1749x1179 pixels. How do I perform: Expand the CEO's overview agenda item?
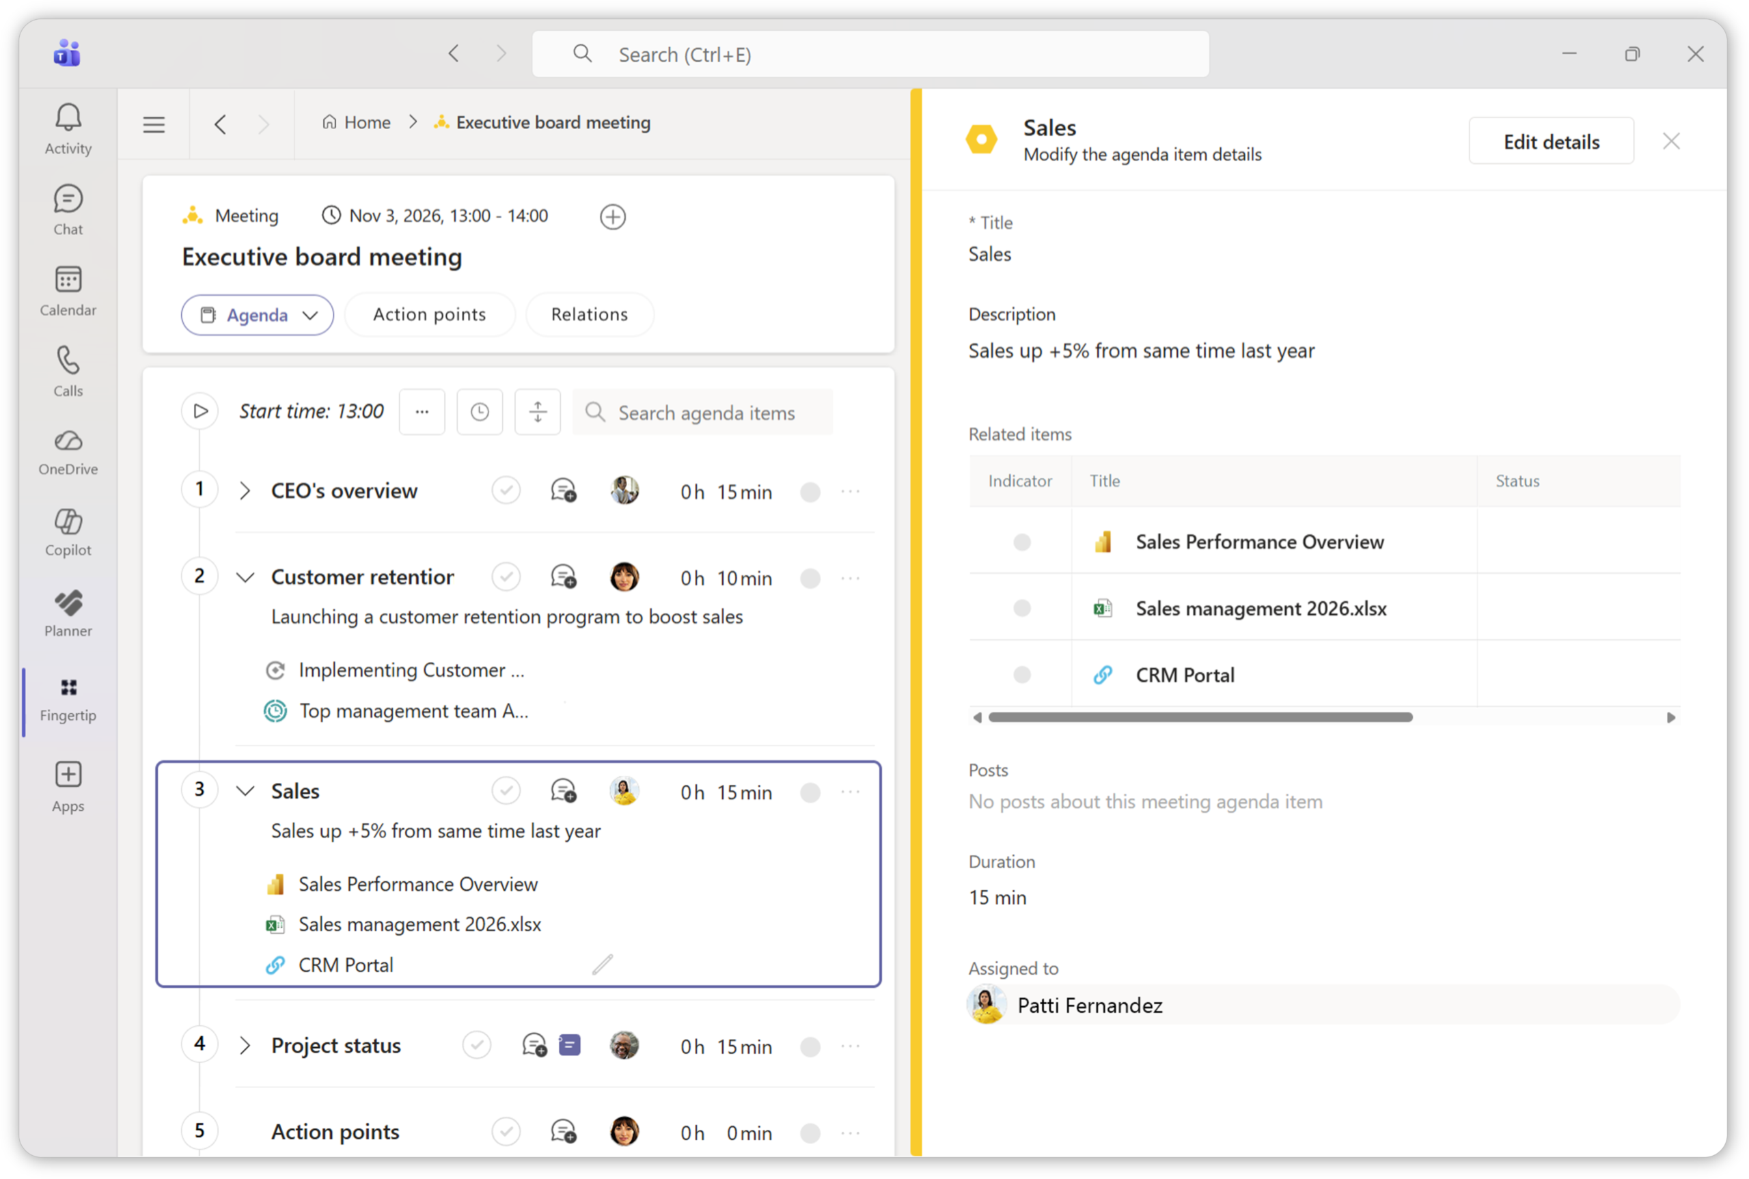pyautogui.click(x=245, y=491)
